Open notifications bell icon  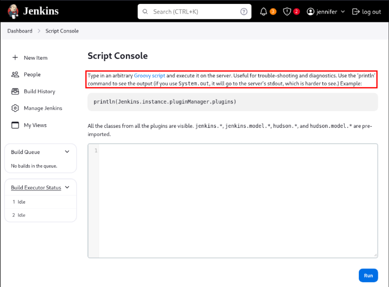pyautogui.click(x=264, y=12)
